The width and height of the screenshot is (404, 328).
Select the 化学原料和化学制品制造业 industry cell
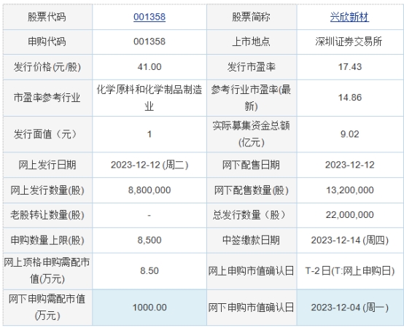pyautogui.click(x=149, y=98)
